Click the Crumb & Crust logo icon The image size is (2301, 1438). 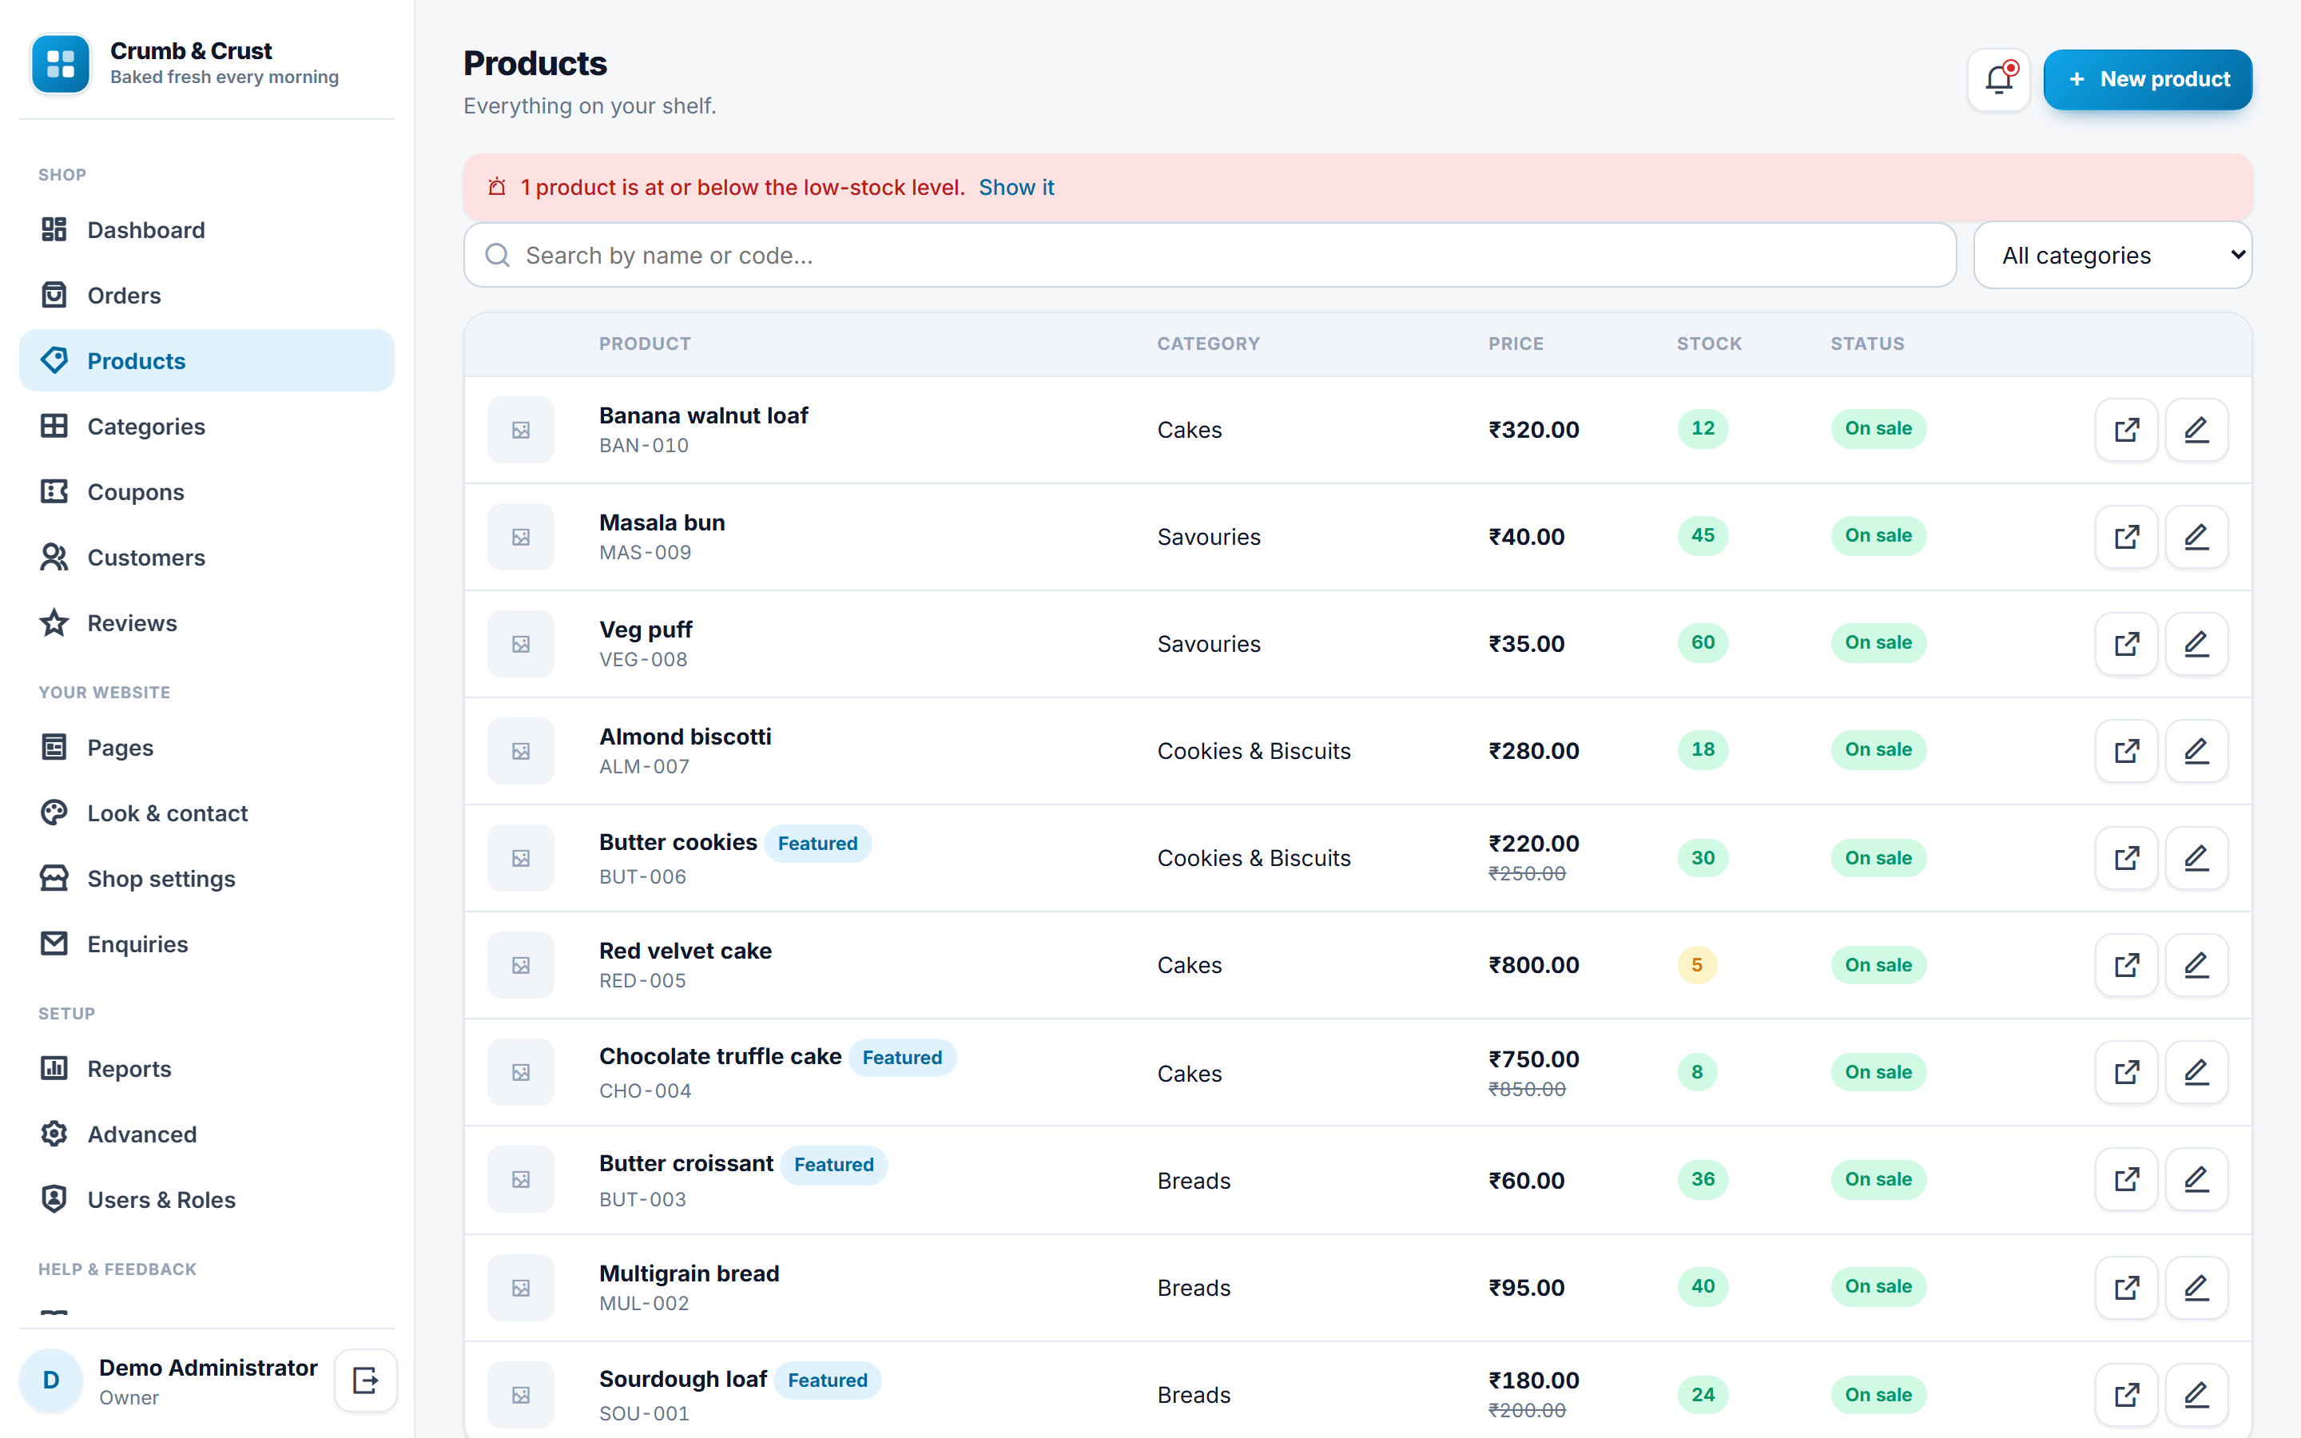[61, 64]
